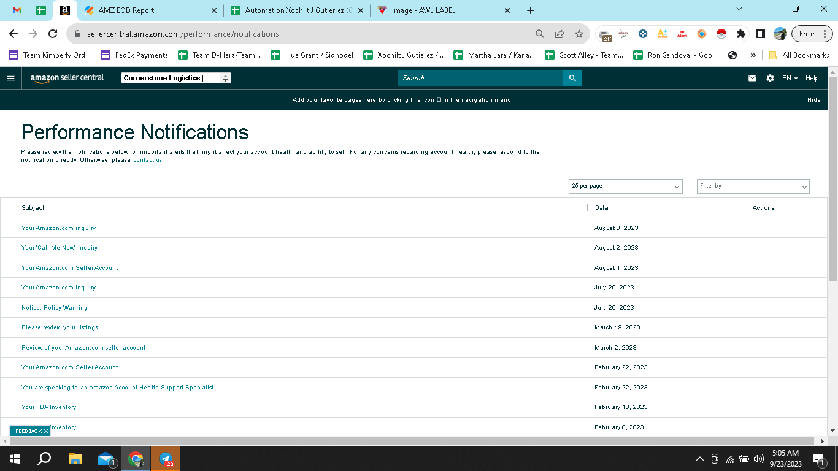The height and width of the screenshot is (471, 838).
Task: Bookmark this page with the star icon
Action: pos(579,34)
